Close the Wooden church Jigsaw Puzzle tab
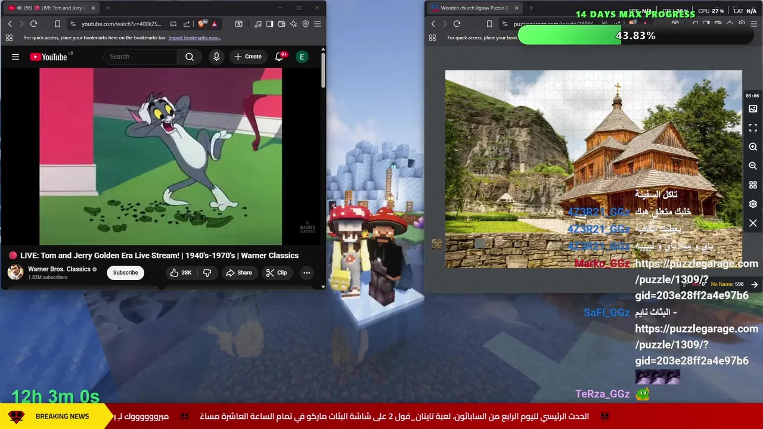The height and width of the screenshot is (429, 763). click(516, 8)
